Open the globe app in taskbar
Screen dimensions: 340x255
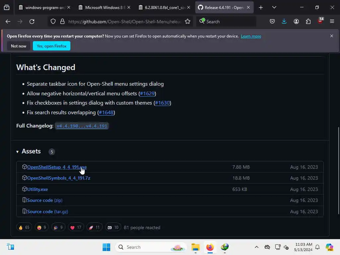[225, 247]
